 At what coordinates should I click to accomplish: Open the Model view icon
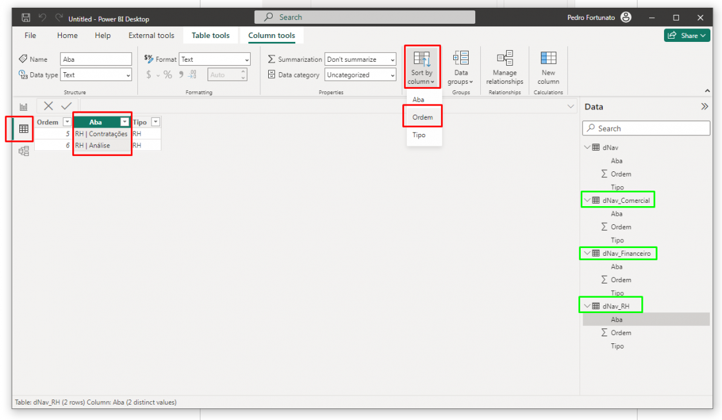pyautogui.click(x=24, y=151)
